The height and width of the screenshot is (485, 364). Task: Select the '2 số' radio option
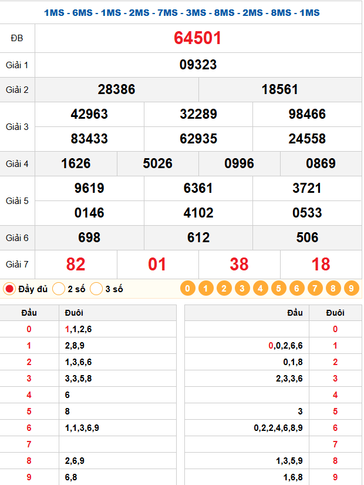(59, 289)
